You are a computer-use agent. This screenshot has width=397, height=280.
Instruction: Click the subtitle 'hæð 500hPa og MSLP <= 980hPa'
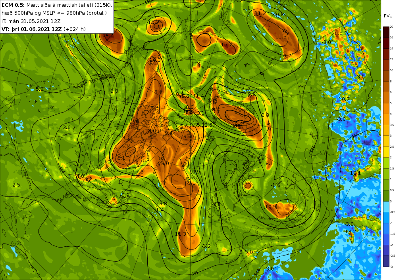click(x=43, y=13)
